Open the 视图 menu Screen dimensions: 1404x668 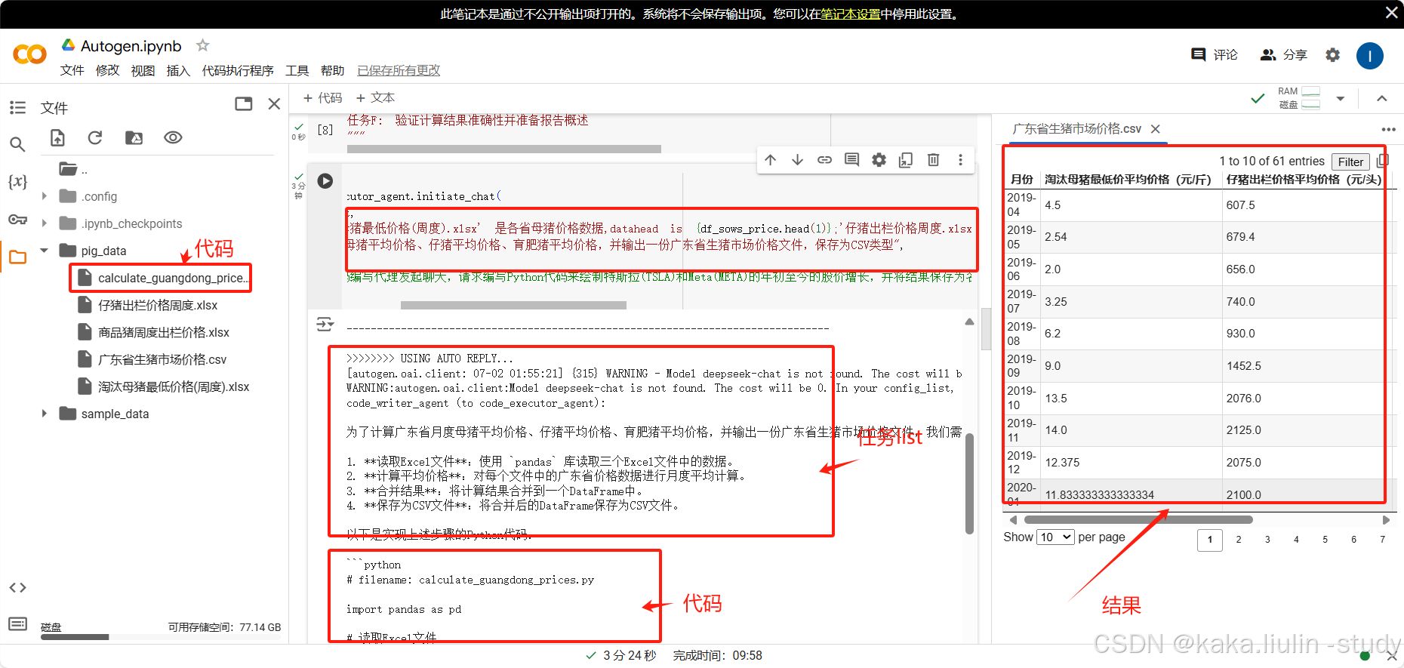143,70
